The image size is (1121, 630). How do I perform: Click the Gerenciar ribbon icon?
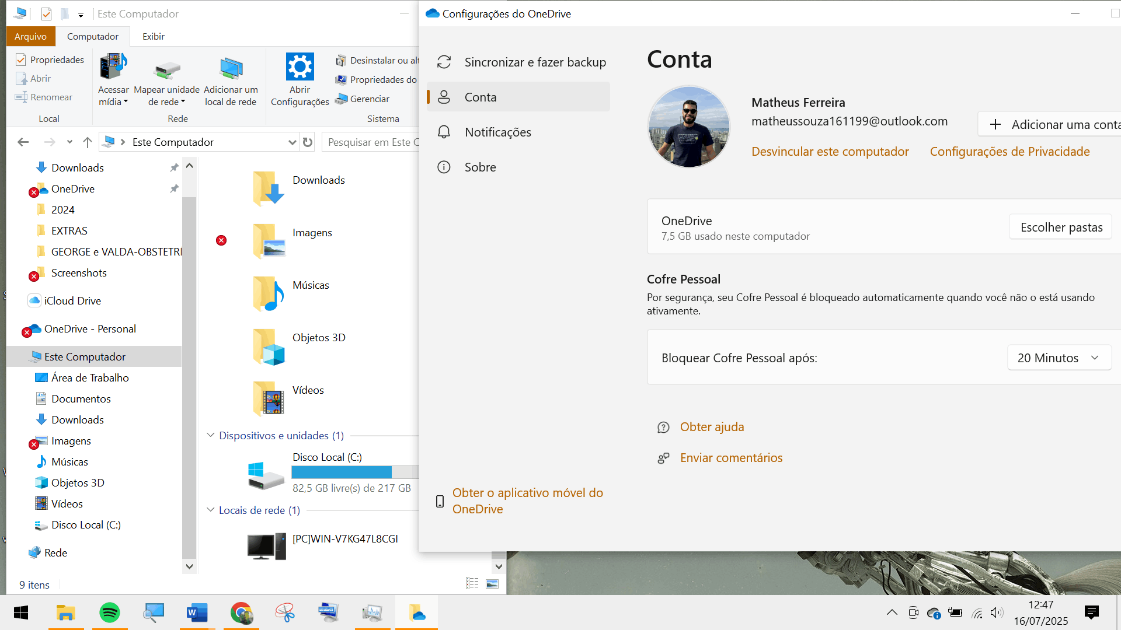pos(341,99)
